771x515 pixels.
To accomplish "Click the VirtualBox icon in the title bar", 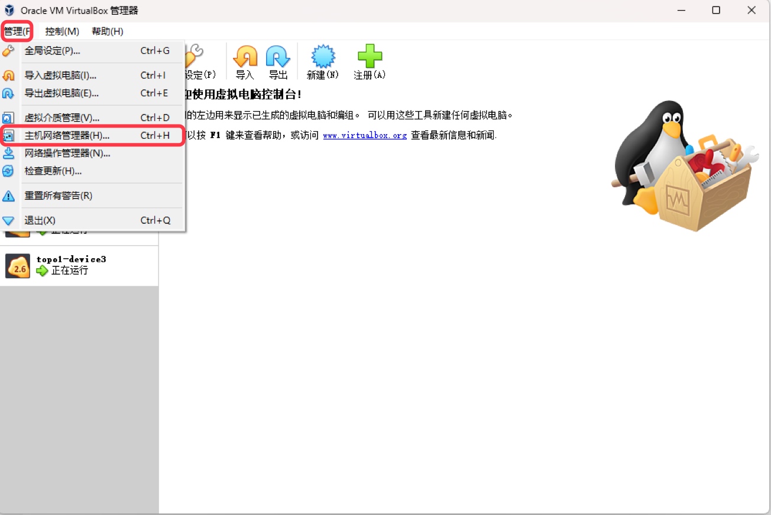I will click(x=9, y=11).
